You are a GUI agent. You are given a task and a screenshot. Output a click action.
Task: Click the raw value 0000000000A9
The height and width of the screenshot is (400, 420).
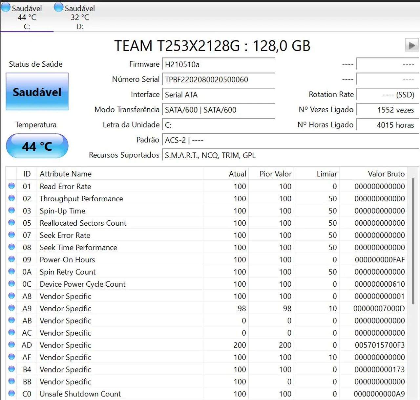pyautogui.click(x=379, y=394)
